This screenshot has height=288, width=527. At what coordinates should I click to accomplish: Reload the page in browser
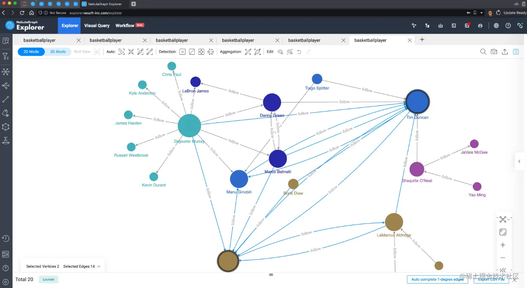[22, 13]
